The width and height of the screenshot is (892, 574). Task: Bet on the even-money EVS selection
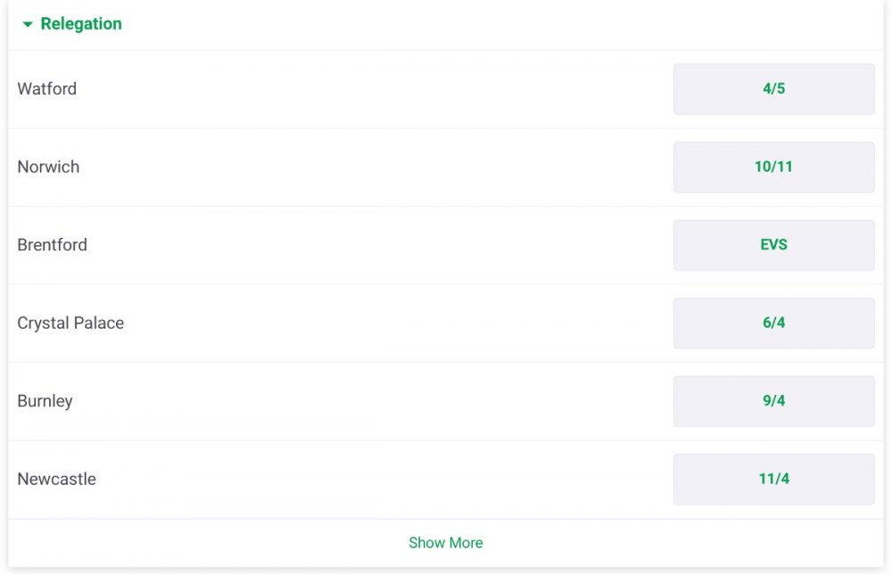pyautogui.click(x=773, y=245)
